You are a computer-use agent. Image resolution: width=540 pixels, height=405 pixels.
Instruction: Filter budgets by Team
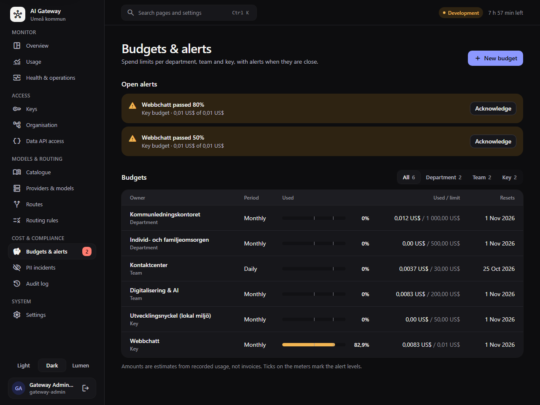click(x=482, y=177)
